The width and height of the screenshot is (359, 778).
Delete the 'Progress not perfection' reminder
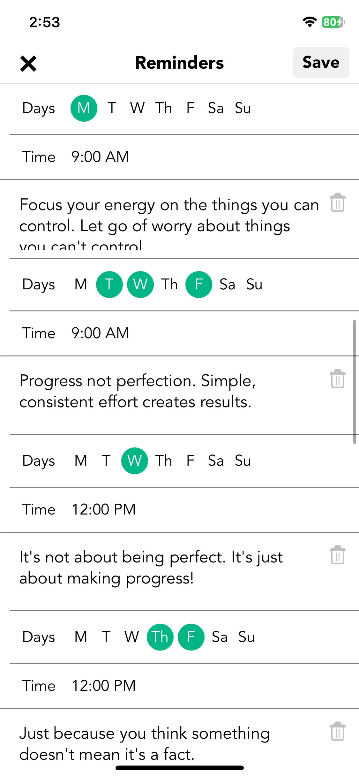pyautogui.click(x=337, y=379)
